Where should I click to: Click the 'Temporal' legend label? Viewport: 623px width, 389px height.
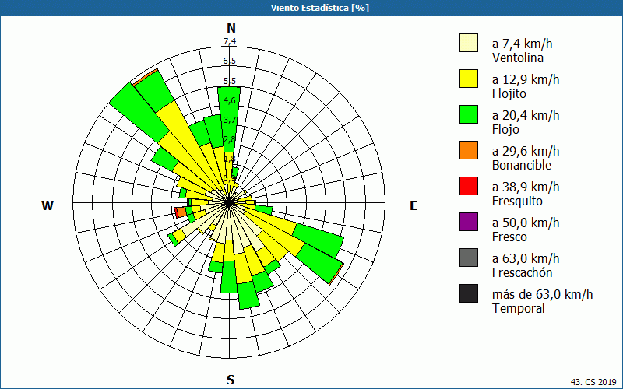[519, 308]
